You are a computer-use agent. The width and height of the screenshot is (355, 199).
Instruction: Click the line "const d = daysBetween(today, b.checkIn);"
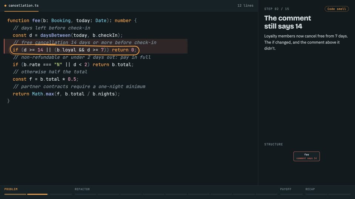(67, 35)
